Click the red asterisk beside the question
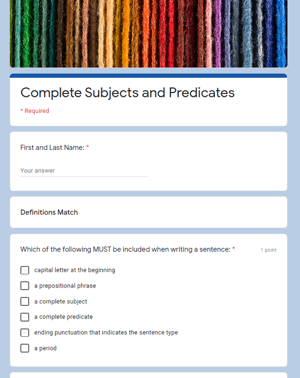This screenshot has width=300, height=378. [233, 249]
